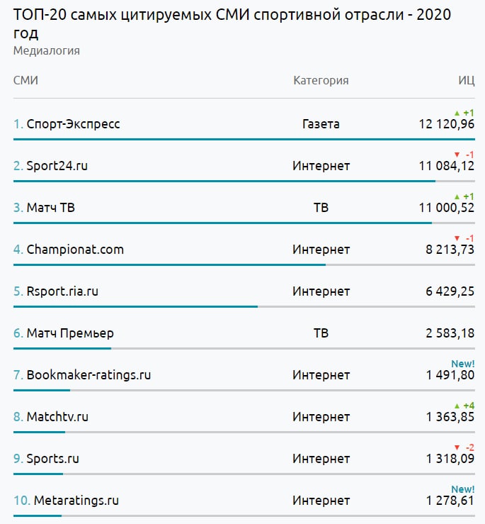Sort by the ИЦ column header
The height and width of the screenshot is (524, 485).
[466, 80]
